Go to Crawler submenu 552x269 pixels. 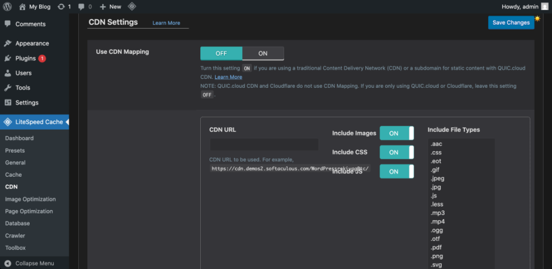(x=15, y=235)
